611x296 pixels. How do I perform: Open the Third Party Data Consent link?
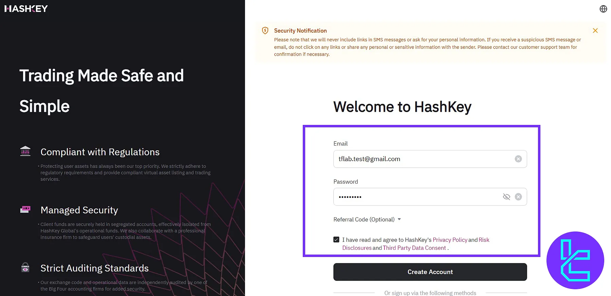coord(414,248)
